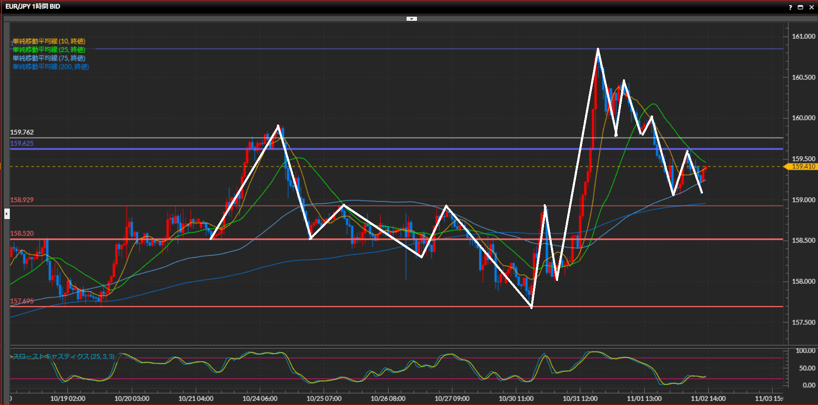
Task: Click the blue 単純移動平均線 (200, 終値) label
Action: 51,67
